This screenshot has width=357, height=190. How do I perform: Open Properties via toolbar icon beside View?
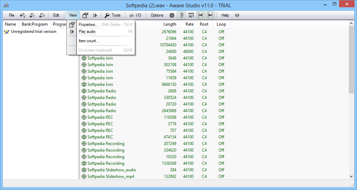coord(85,15)
